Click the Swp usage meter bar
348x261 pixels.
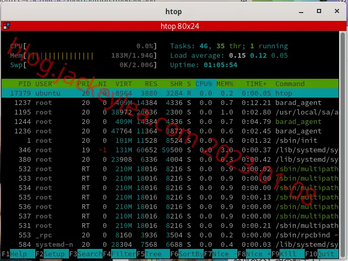pyautogui.click(x=84, y=65)
